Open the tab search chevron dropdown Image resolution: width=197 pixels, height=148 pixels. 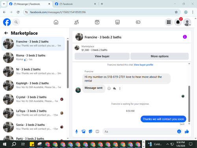coord(4,4)
